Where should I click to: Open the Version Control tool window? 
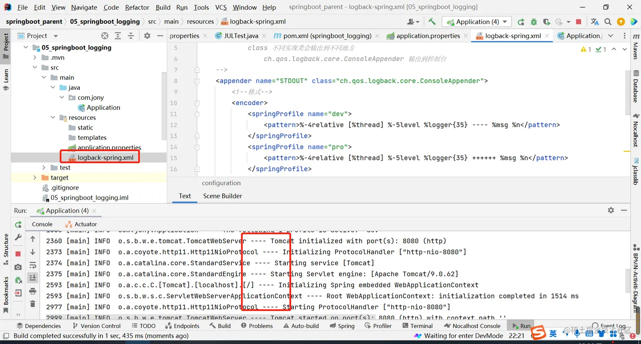click(x=96, y=326)
